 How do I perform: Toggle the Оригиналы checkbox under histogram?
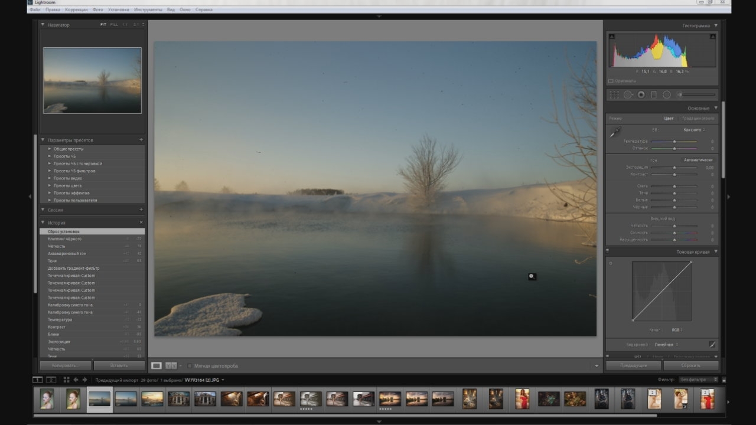611,81
